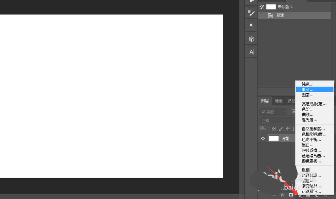Toggle lock image pixels brush icon
The image size is (336, 199).
pos(281,129)
